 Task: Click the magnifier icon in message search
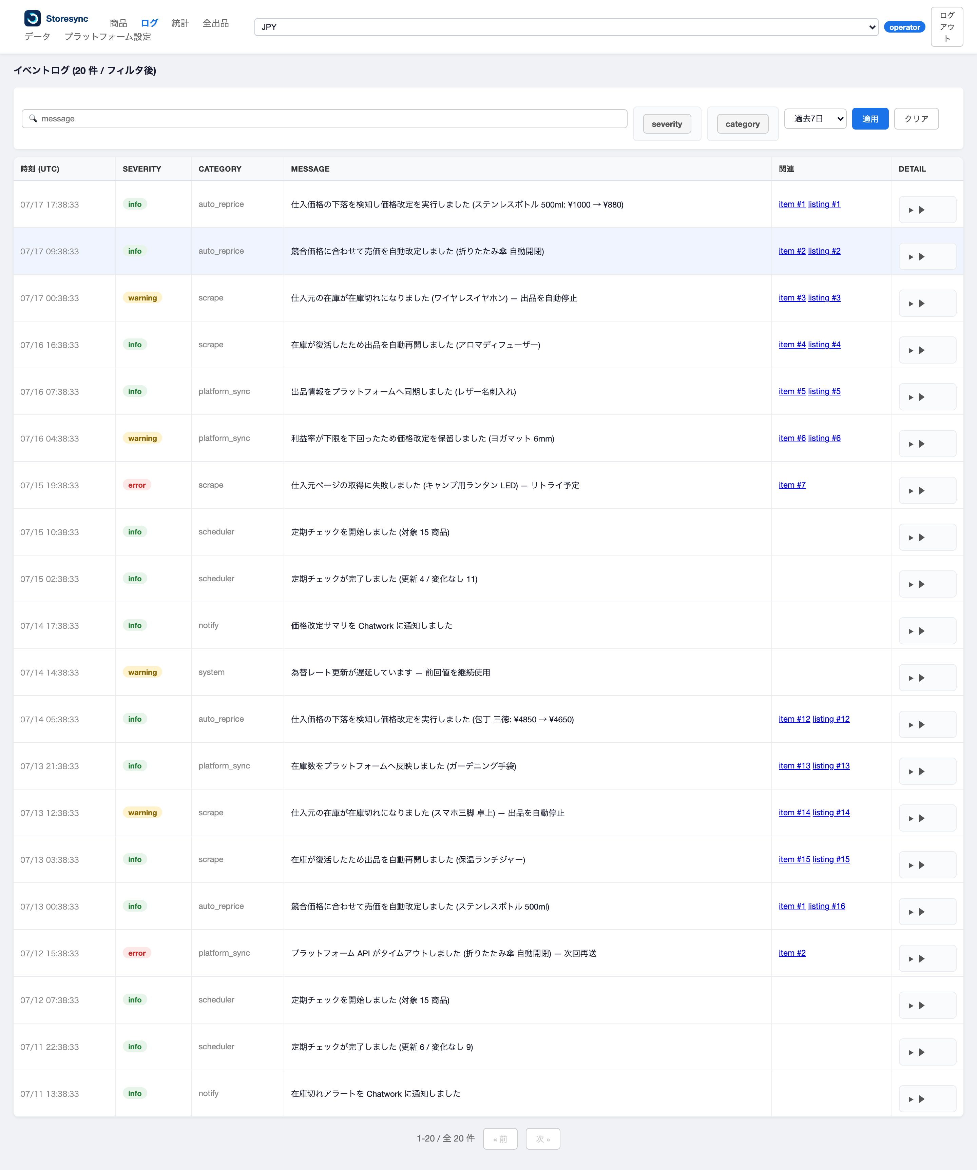click(x=33, y=119)
